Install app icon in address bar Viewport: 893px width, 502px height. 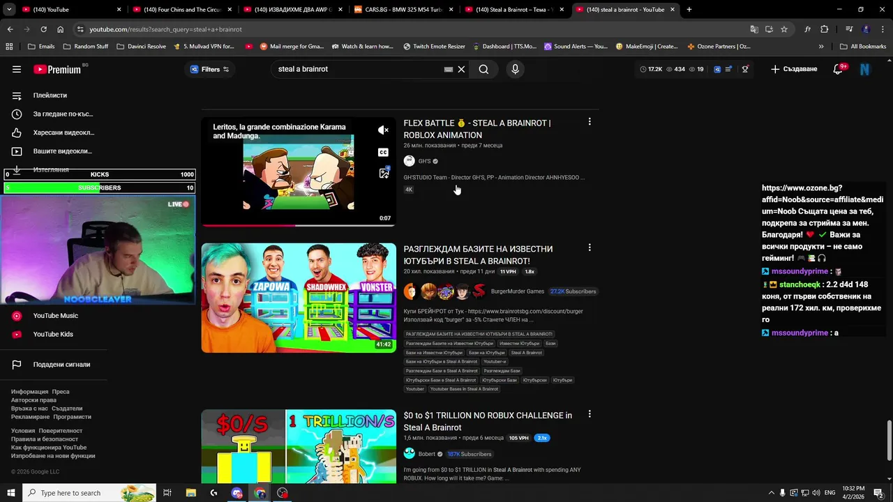[769, 29]
